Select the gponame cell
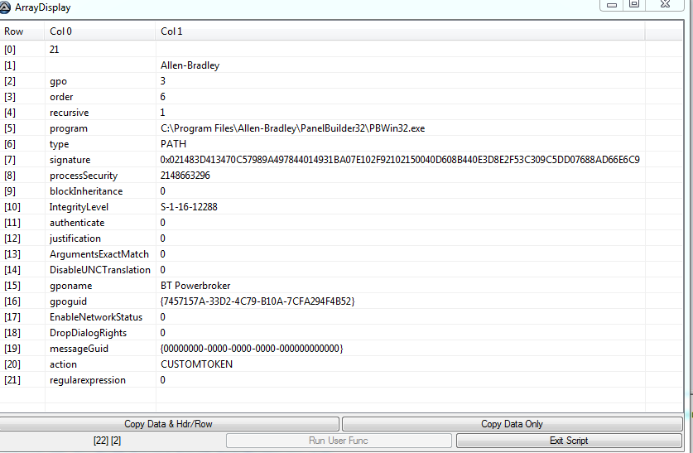Image resolution: width=693 pixels, height=453 pixels. coord(70,286)
